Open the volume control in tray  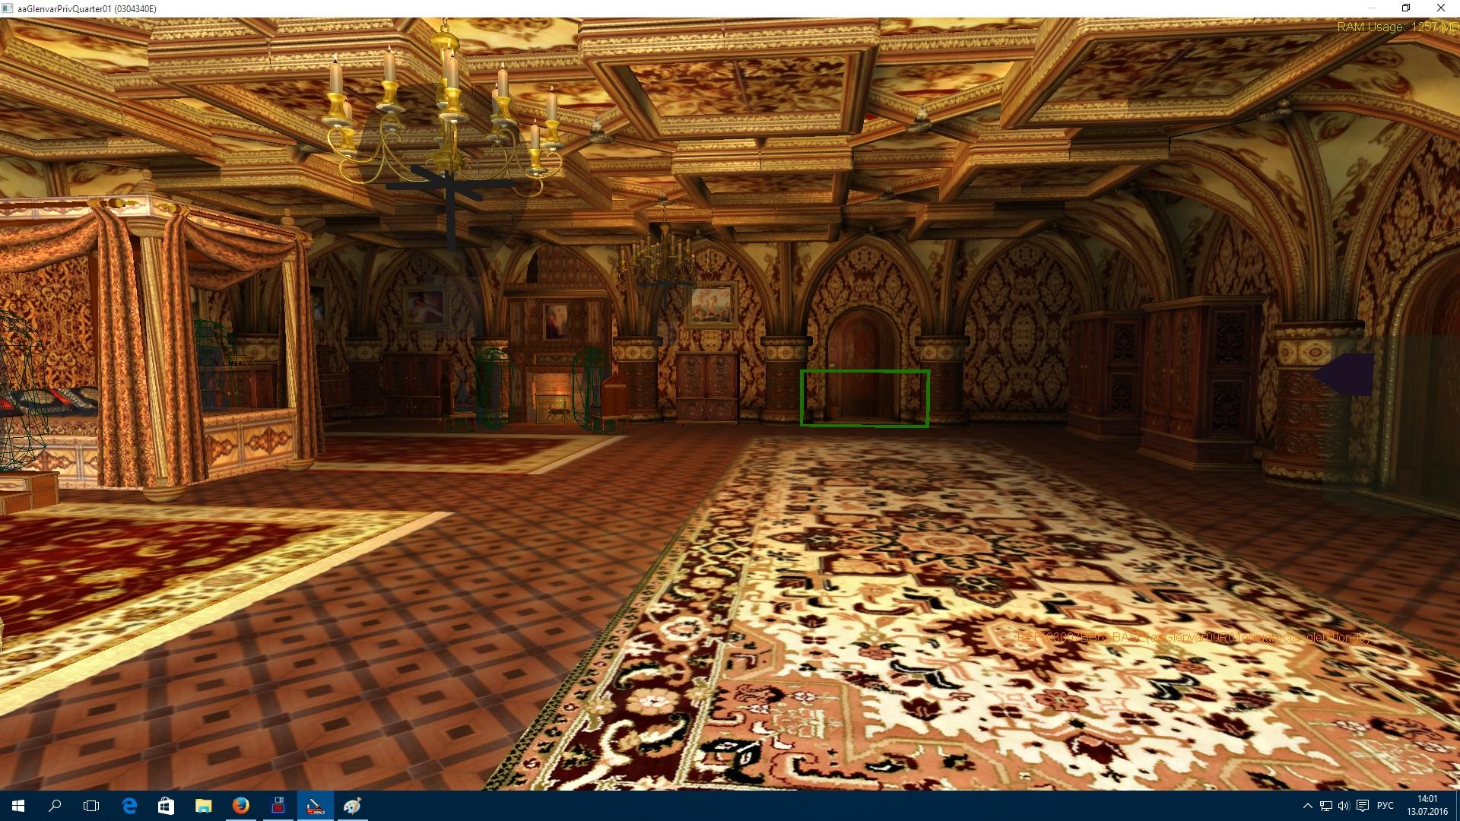[1344, 806]
